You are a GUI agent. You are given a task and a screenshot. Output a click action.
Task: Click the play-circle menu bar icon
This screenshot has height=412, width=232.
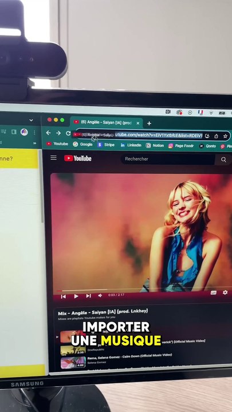click(x=190, y=113)
